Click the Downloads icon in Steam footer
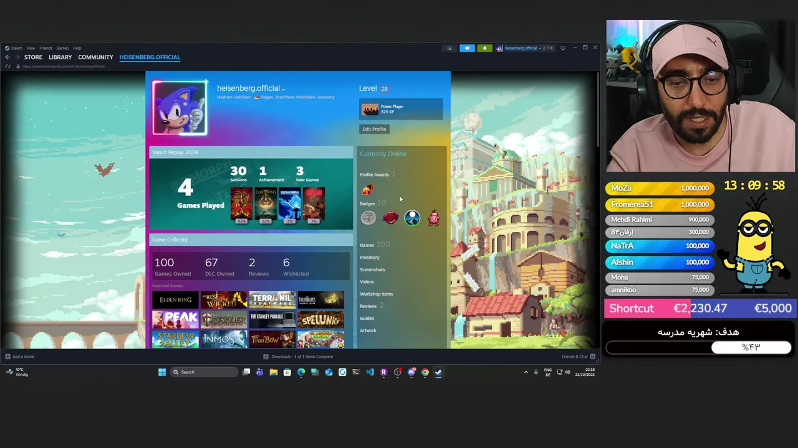This screenshot has height=448, width=798. 266,357
